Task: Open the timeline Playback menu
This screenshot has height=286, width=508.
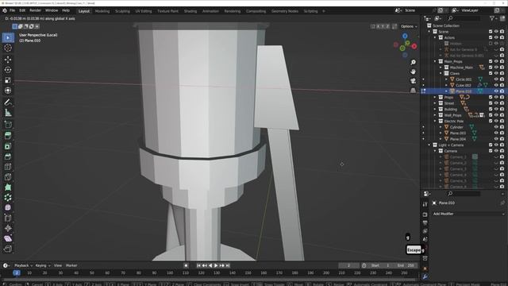Action: (x=23, y=265)
